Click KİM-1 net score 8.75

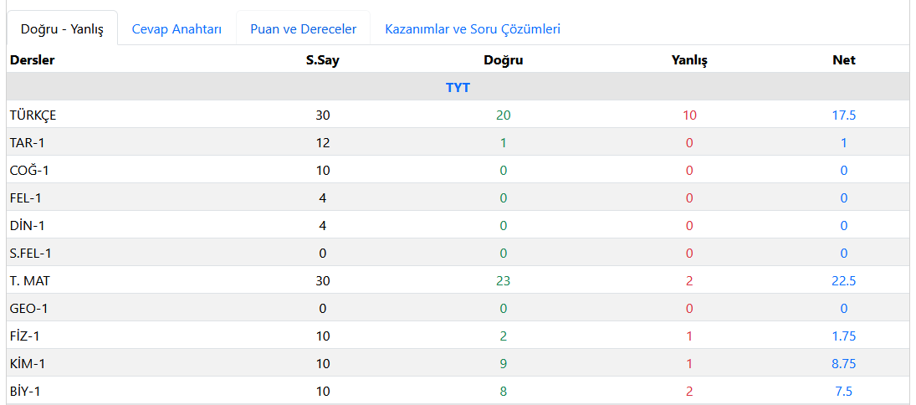(x=843, y=364)
